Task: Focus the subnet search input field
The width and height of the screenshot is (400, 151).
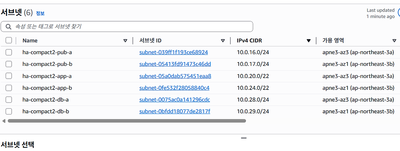Action: pos(131,27)
